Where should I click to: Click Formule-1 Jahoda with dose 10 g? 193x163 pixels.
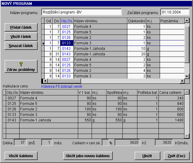click(100, 49)
